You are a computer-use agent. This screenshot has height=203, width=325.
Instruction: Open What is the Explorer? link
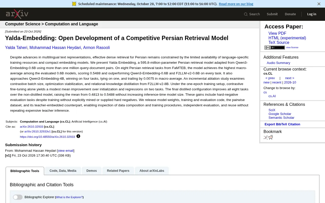(69, 197)
